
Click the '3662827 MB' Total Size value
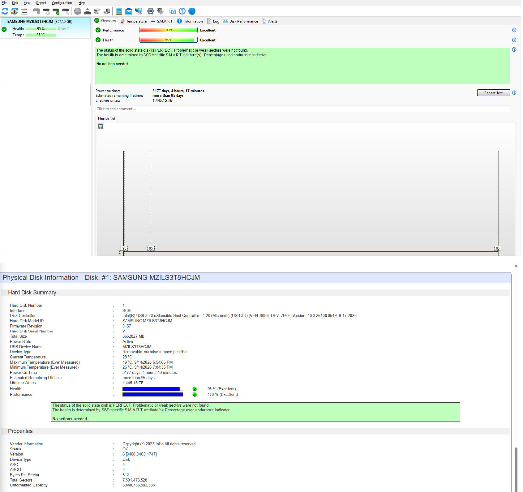[x=133, y=336]
